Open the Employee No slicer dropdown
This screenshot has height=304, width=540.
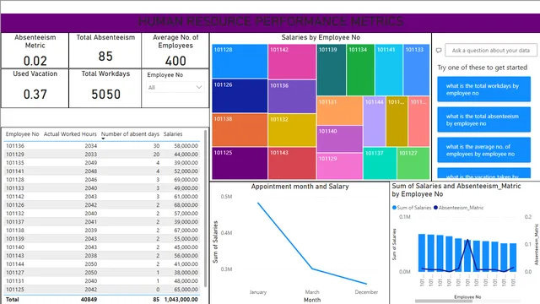click(x=175, y=87)
